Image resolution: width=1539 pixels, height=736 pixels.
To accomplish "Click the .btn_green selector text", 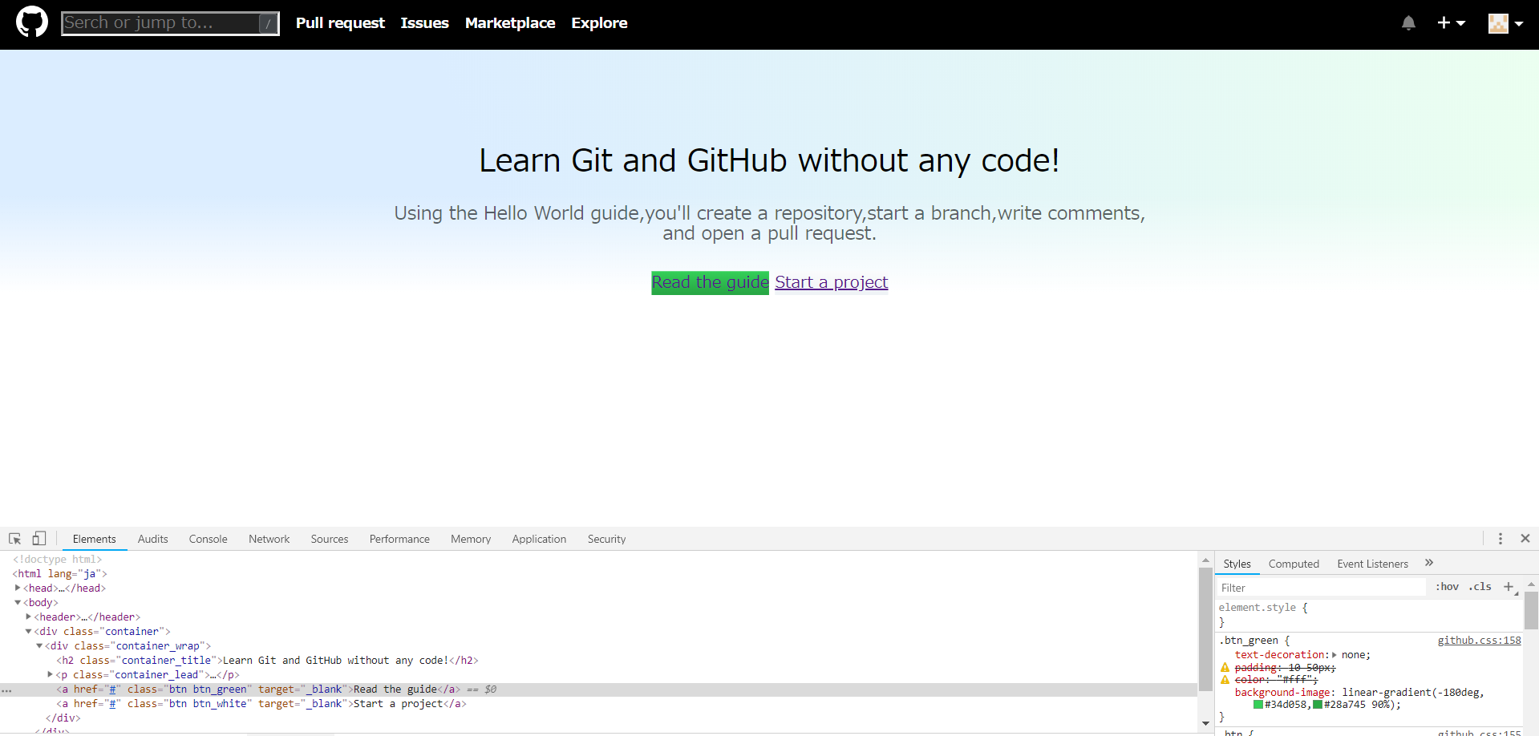I will pyautogui.click(x=1249, y=640).
